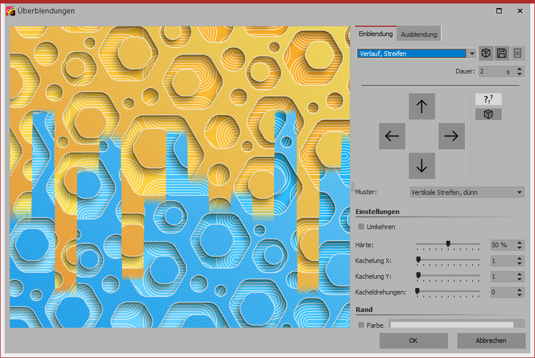Viewport: 535px width, 358px height.
Task: Click the delete preset trash icon
Action: 517,54
